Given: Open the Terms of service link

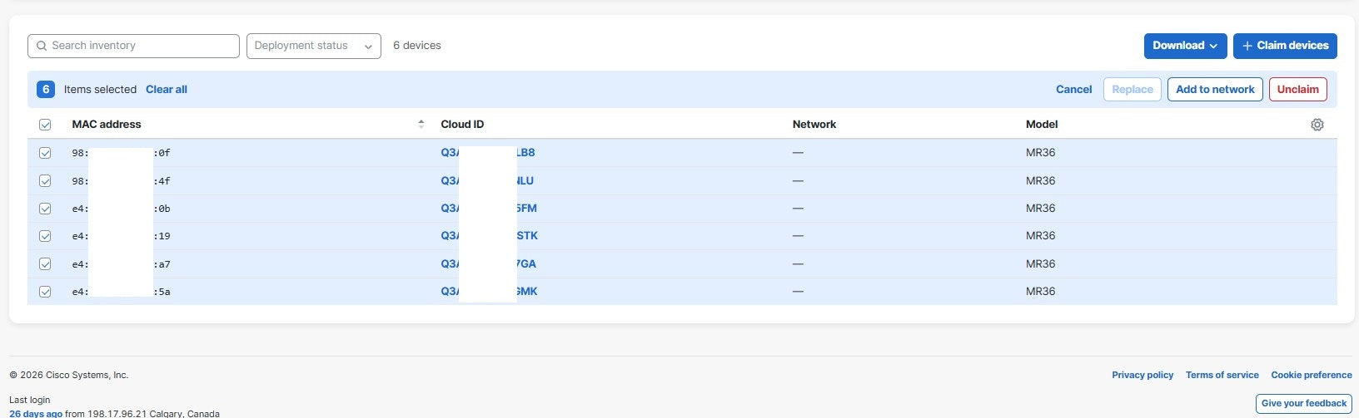Looking at the screenshot, I should [x=1222, y=375].
